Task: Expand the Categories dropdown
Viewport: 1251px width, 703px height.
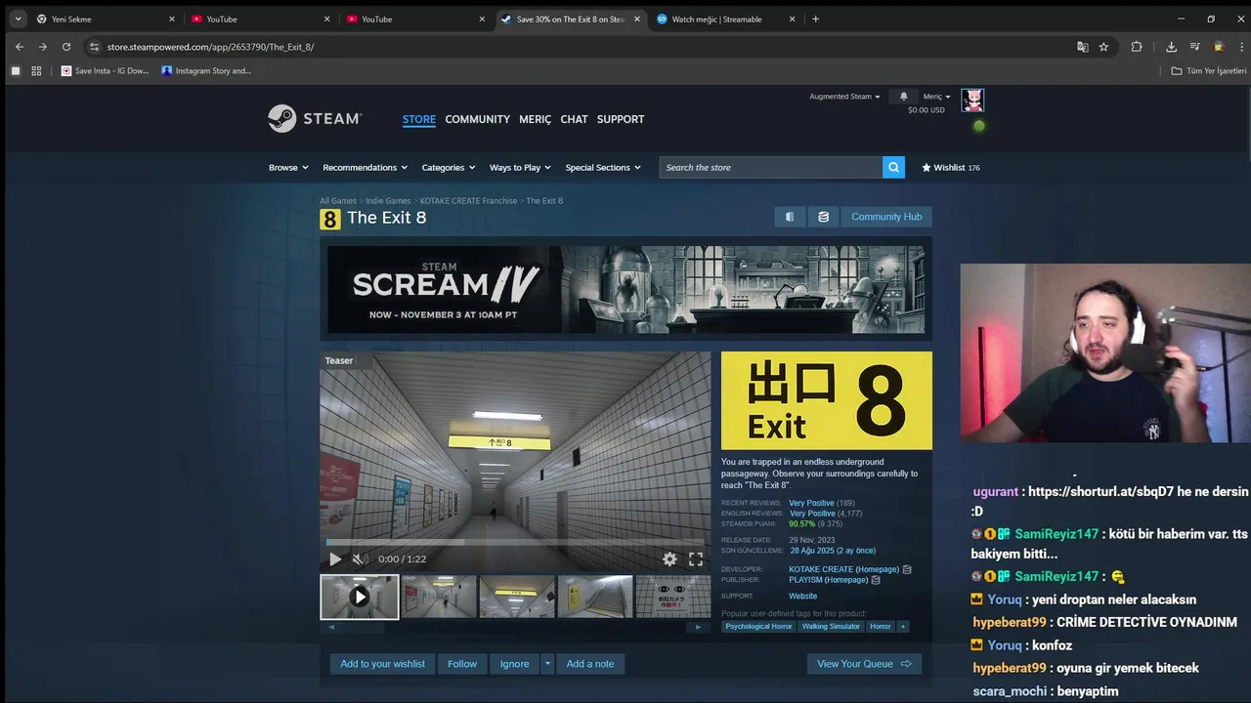Action: [449, 167]
